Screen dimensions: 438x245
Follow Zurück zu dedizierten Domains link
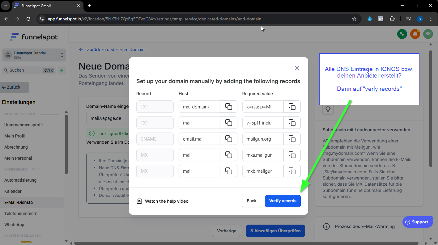pos(113,49)
